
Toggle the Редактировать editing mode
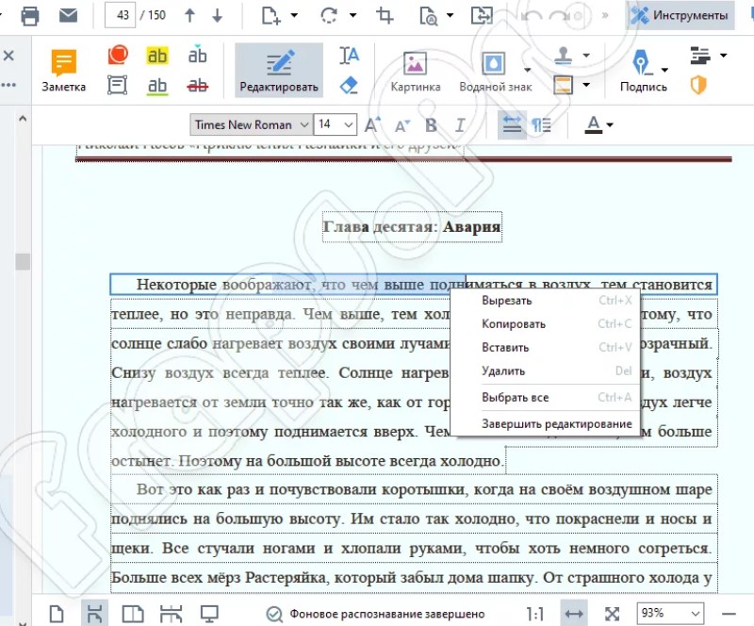(x=279, y=71)
